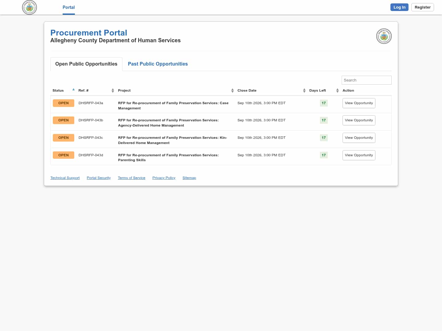Click reference number DHSRFP-043c
Viewport: 442px width, 331px height.
(91, 138)
